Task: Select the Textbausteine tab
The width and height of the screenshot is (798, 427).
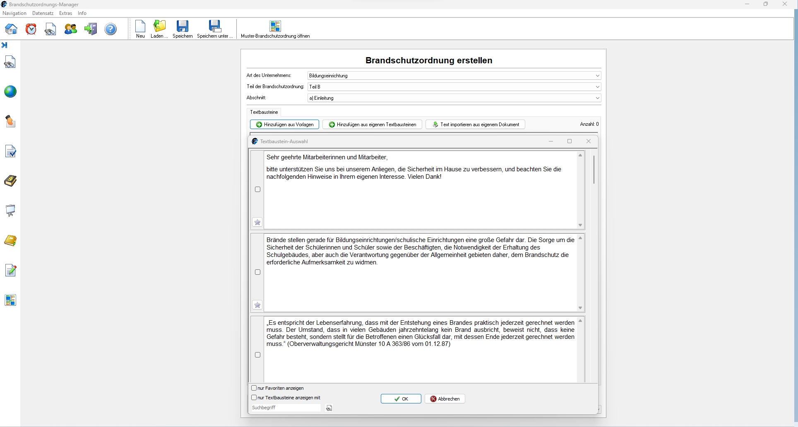Action: [264, 112]
